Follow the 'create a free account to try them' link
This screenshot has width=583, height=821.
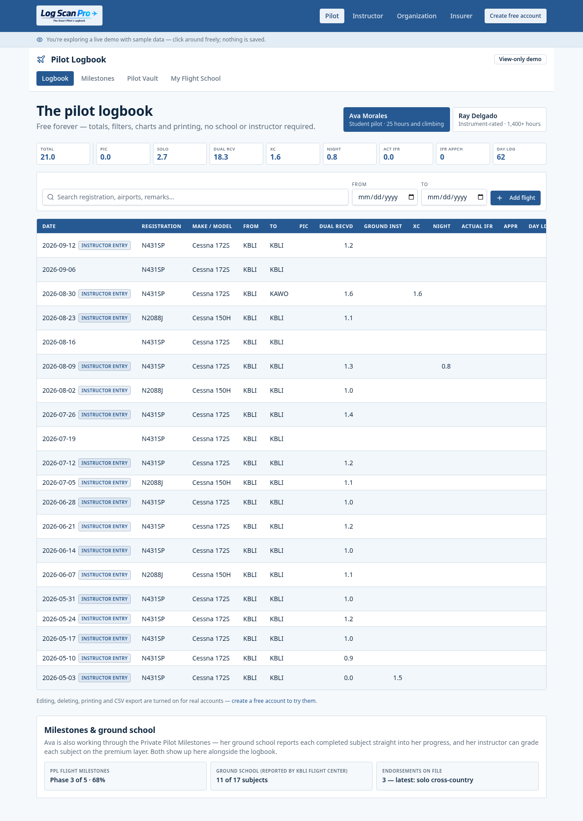coord(274,701)
